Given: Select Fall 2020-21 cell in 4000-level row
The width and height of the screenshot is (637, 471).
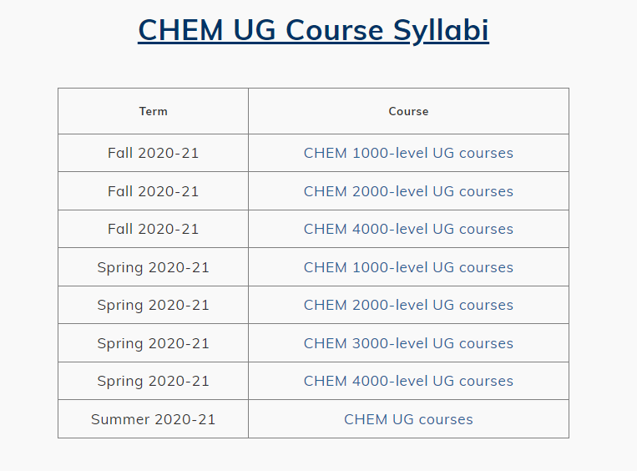Looking at the screenshot, I should (153, 229).
